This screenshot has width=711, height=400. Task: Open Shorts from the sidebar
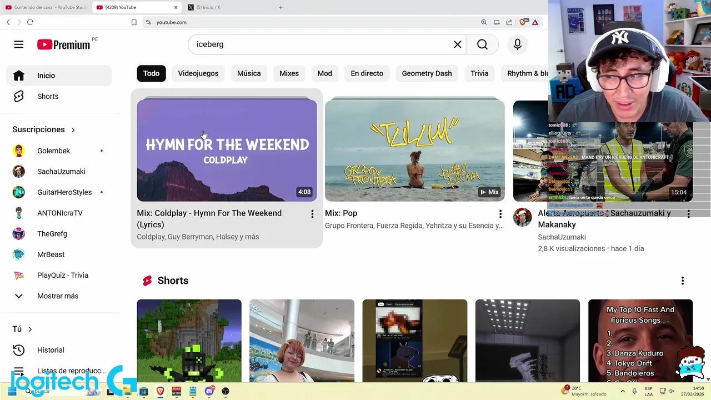click(x=59, y=96)
